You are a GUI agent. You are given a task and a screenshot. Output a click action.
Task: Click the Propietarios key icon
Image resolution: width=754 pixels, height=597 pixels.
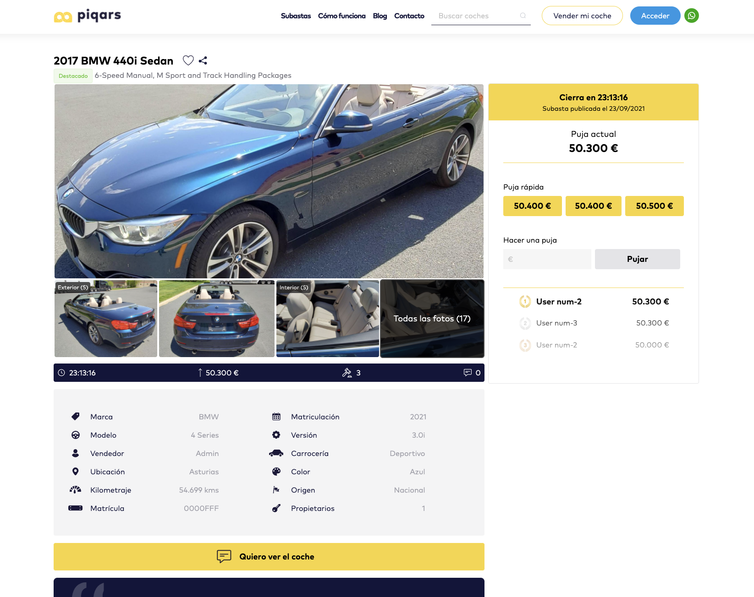pos(276,508)
